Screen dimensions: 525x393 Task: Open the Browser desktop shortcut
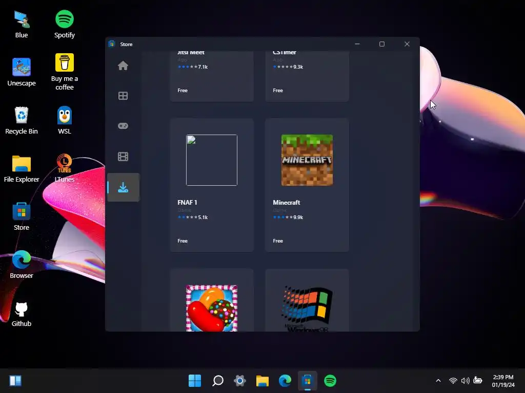click(22, 265)
